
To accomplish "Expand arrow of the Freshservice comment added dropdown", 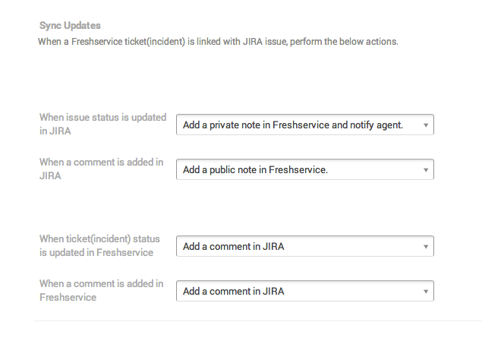I will (x=426, y=291).
